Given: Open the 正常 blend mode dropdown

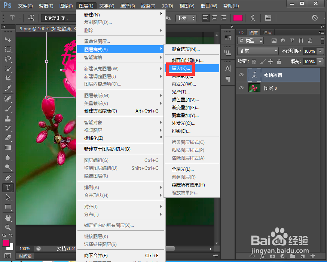Looking at the screenshot, I should 257,51.
